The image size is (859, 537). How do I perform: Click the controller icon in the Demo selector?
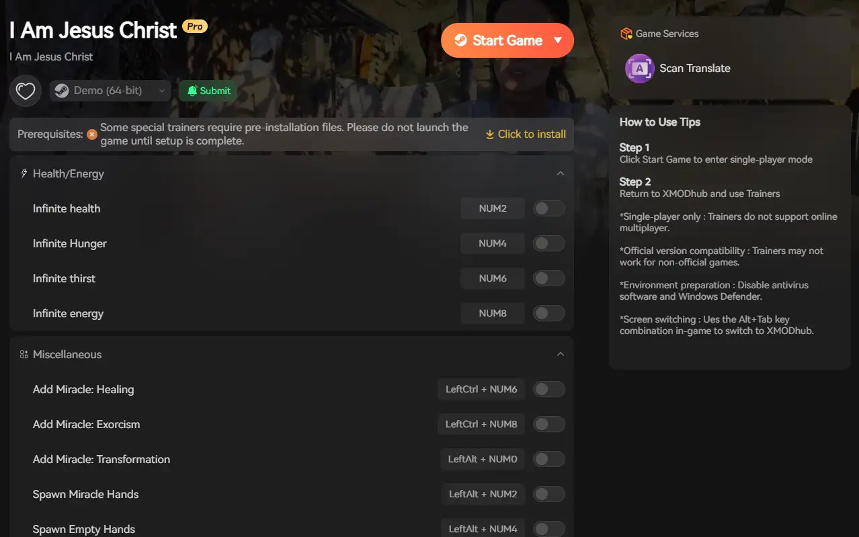coord(63,90)
